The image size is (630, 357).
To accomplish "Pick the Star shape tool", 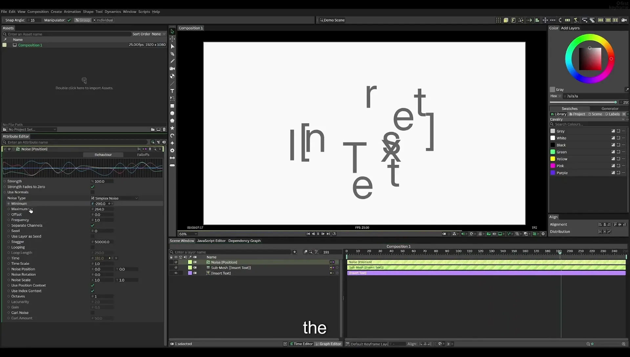I will 172,128.
